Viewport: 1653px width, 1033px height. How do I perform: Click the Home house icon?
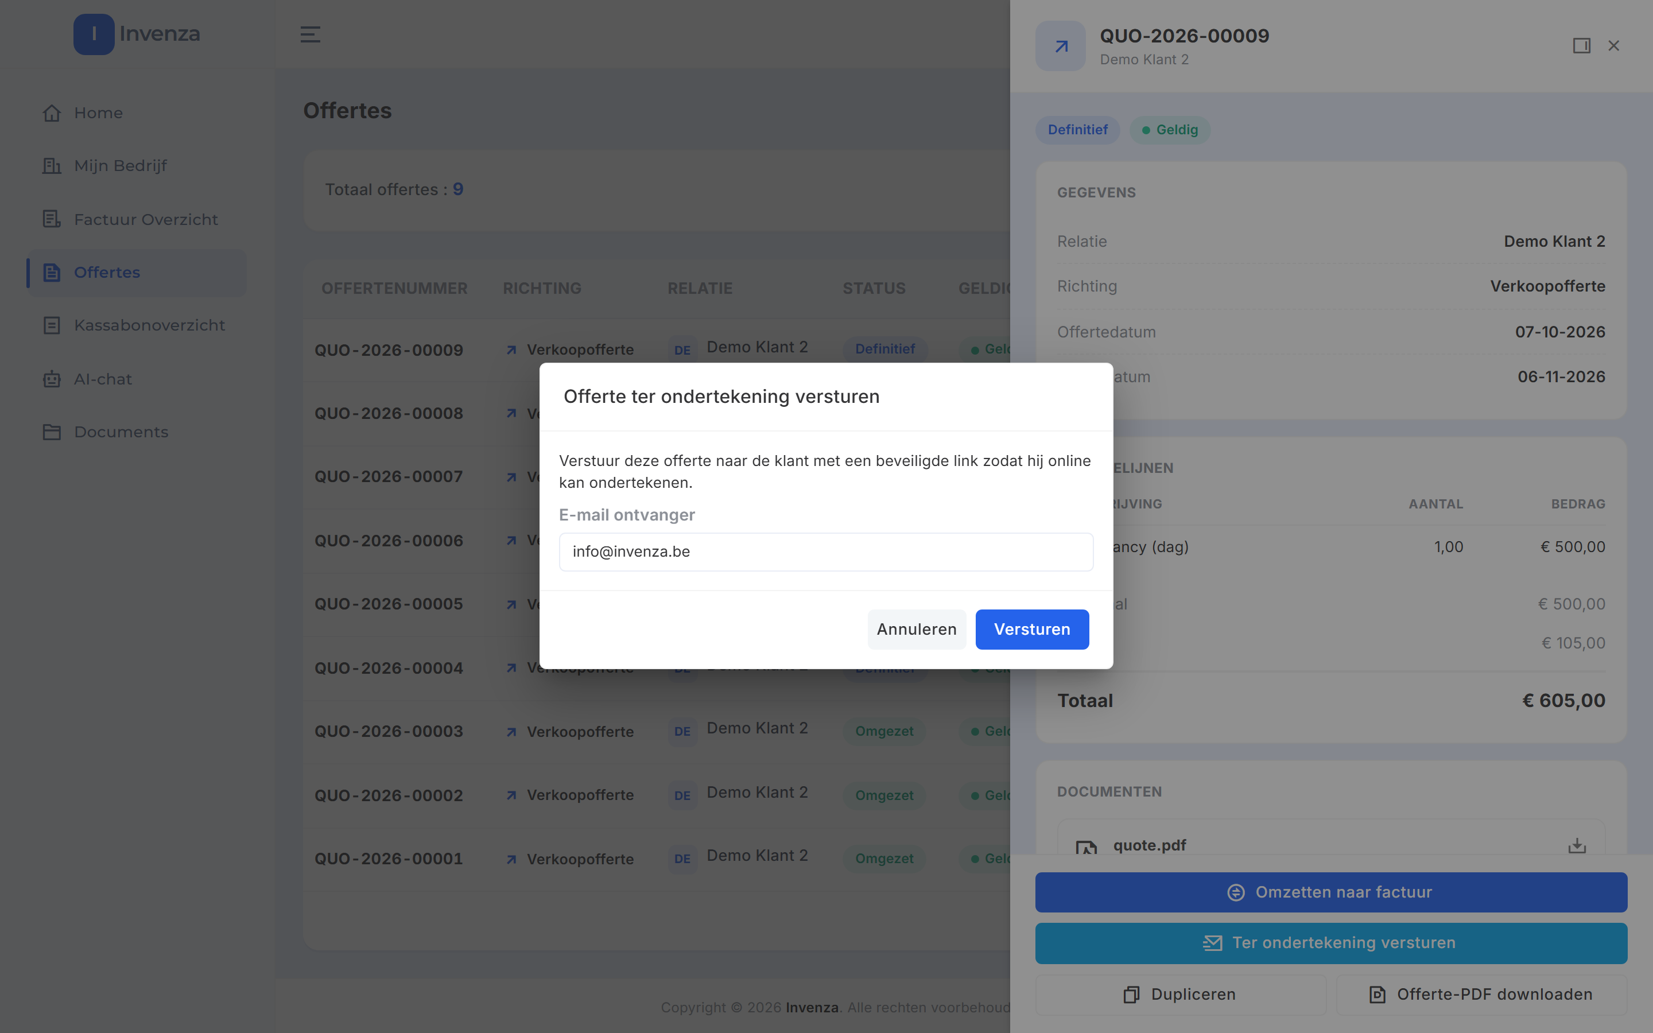click(x=52, y=112)
